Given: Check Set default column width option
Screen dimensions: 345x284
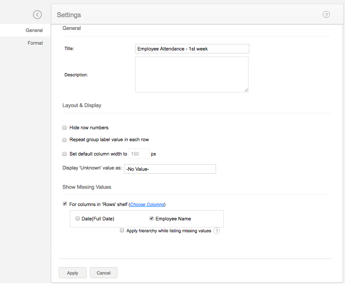Looking at the screenshot, I should (x=64, y=154).
